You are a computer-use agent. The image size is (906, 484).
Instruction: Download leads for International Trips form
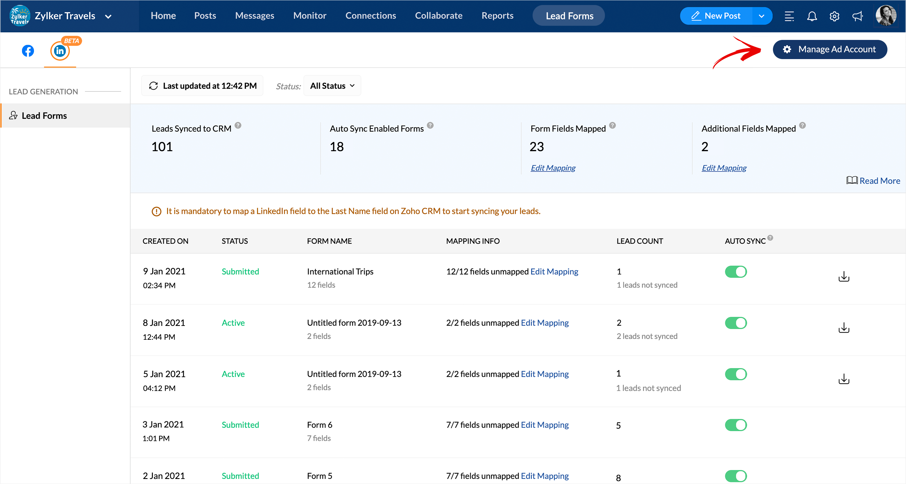844,277
